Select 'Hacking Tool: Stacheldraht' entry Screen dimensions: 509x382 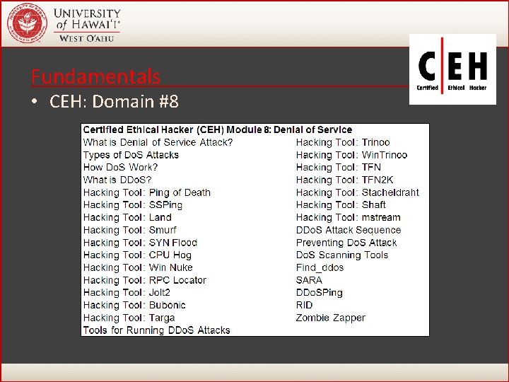coord(358,192)
